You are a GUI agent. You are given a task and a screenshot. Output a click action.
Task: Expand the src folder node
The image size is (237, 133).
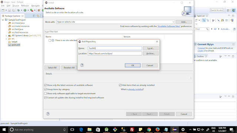click(x=6, y=39)
